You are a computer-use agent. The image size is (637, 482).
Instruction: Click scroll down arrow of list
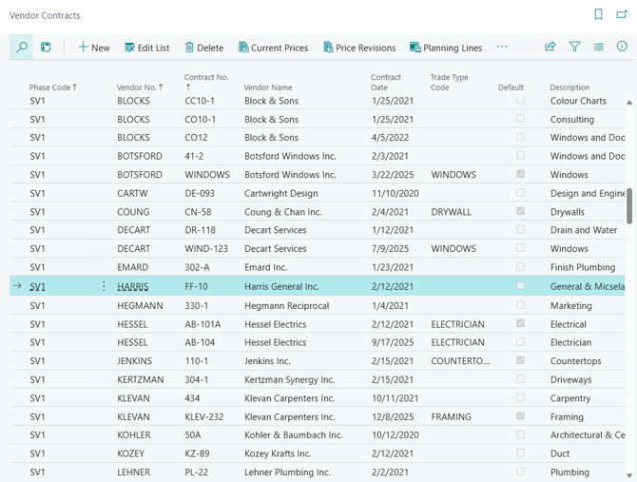pos(629,475)
